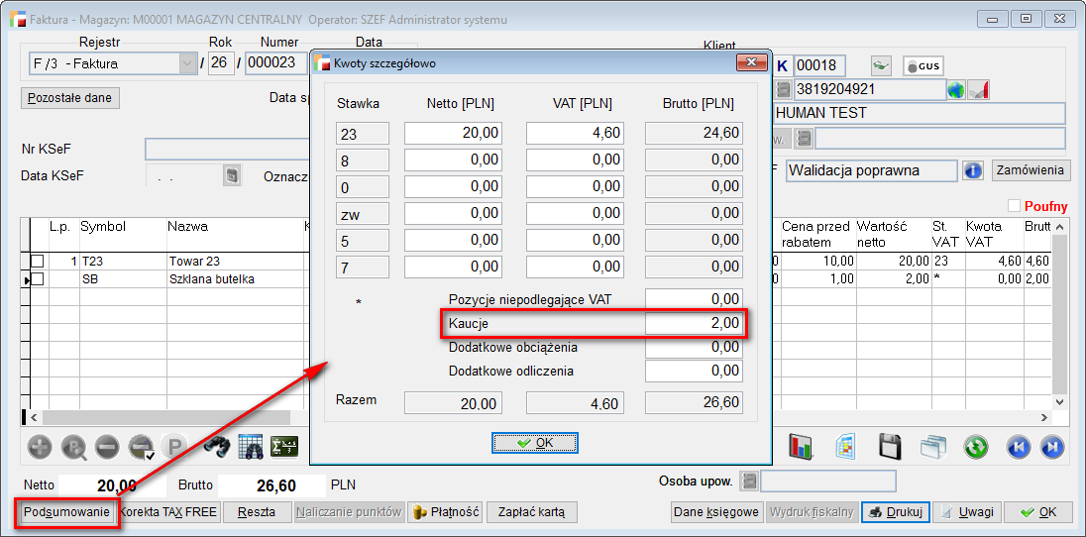Open the list icon next to Osoba upow.
This screenshot has width=1086, height=537.
pos(749,481)
